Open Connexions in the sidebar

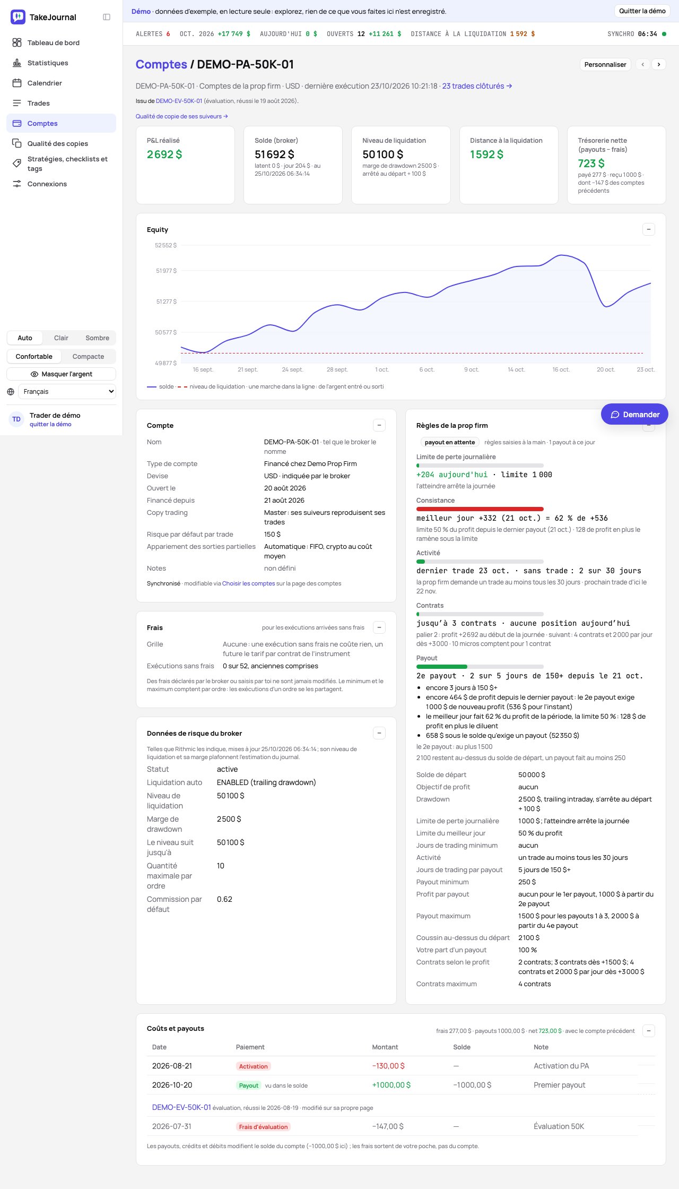tap(62, 184)
